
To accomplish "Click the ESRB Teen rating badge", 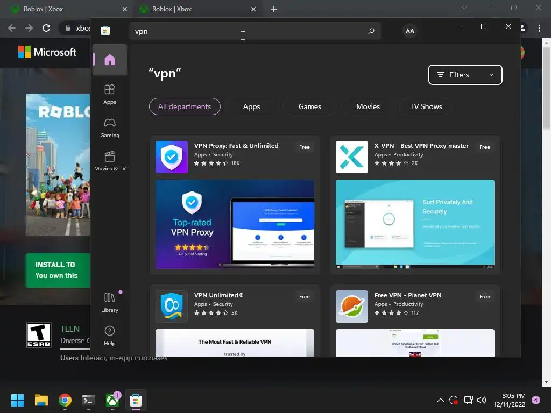I will point(39,335).
